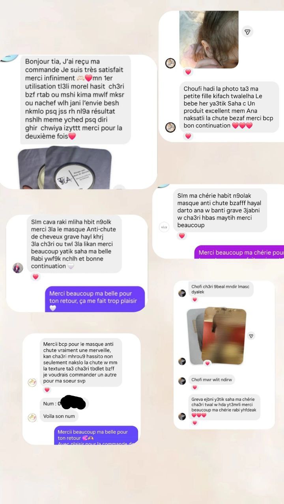Tap the heart reaction under 'Greva ejbni y3tik saha' message
The height and width of the screenshot is (504, 284).
[x=194, y=423]
